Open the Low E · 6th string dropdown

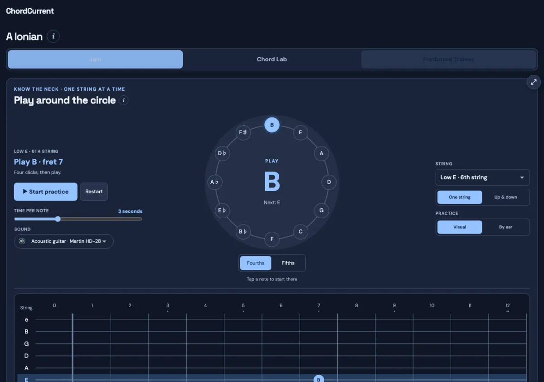click(482, 177)
